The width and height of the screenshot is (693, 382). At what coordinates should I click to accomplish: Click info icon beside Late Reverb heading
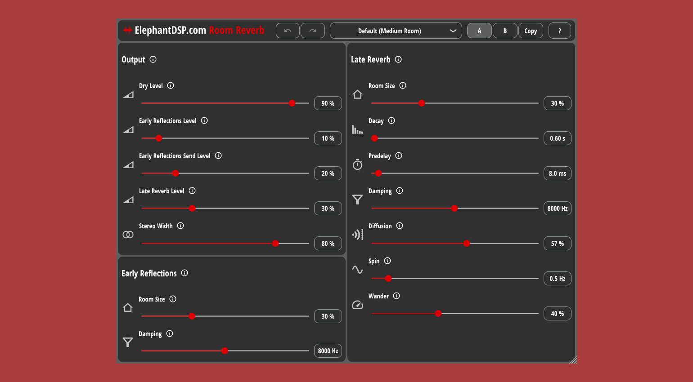click(x=398, y=59)
